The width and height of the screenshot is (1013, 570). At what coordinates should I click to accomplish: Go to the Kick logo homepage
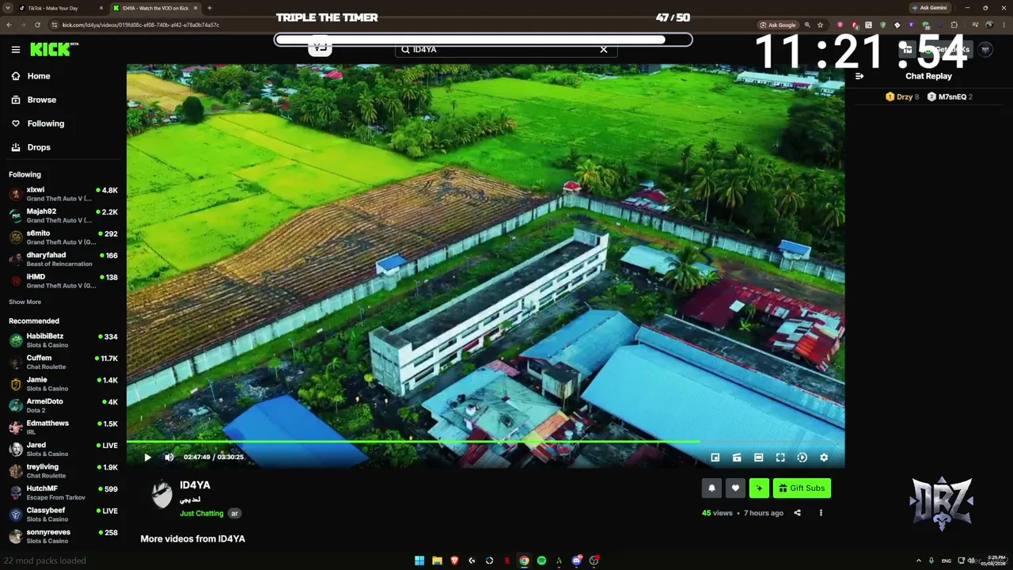tap(54, 49)
